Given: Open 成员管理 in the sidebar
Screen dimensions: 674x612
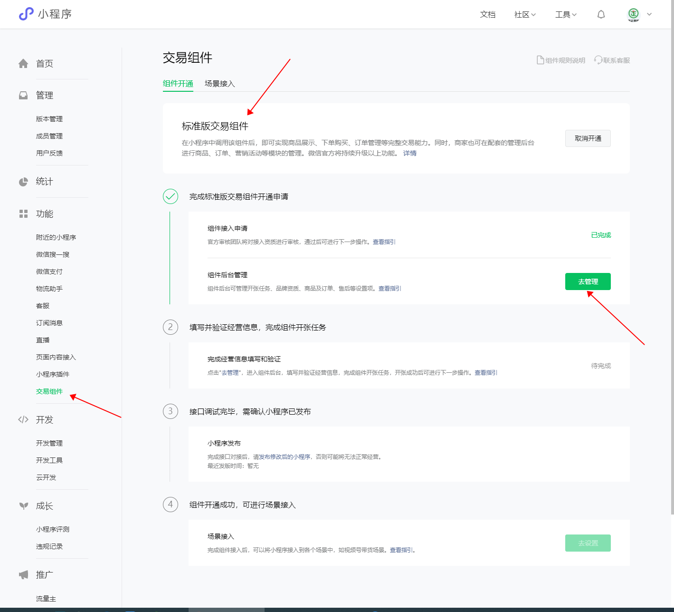Looking at the screenshot, I should pyautogui.click(x=49, y=136).
